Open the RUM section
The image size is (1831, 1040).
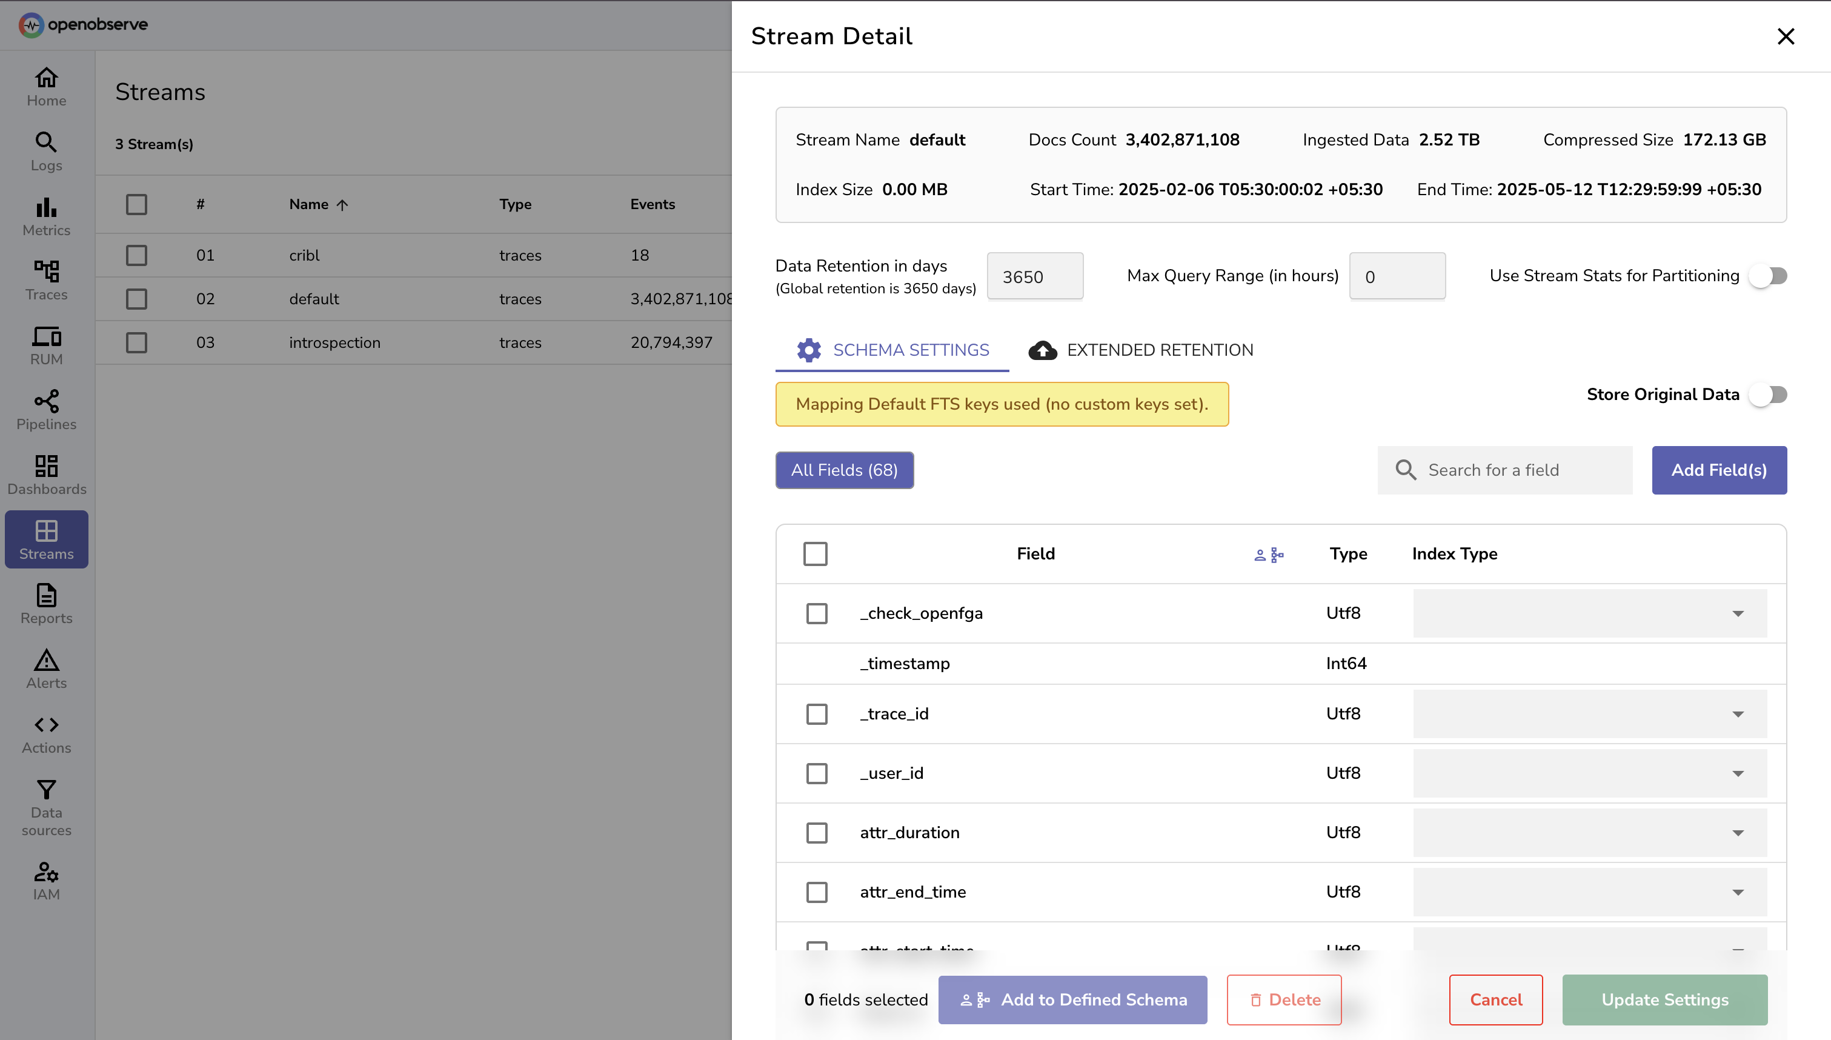pyautogui.click(x=45, y=345)
